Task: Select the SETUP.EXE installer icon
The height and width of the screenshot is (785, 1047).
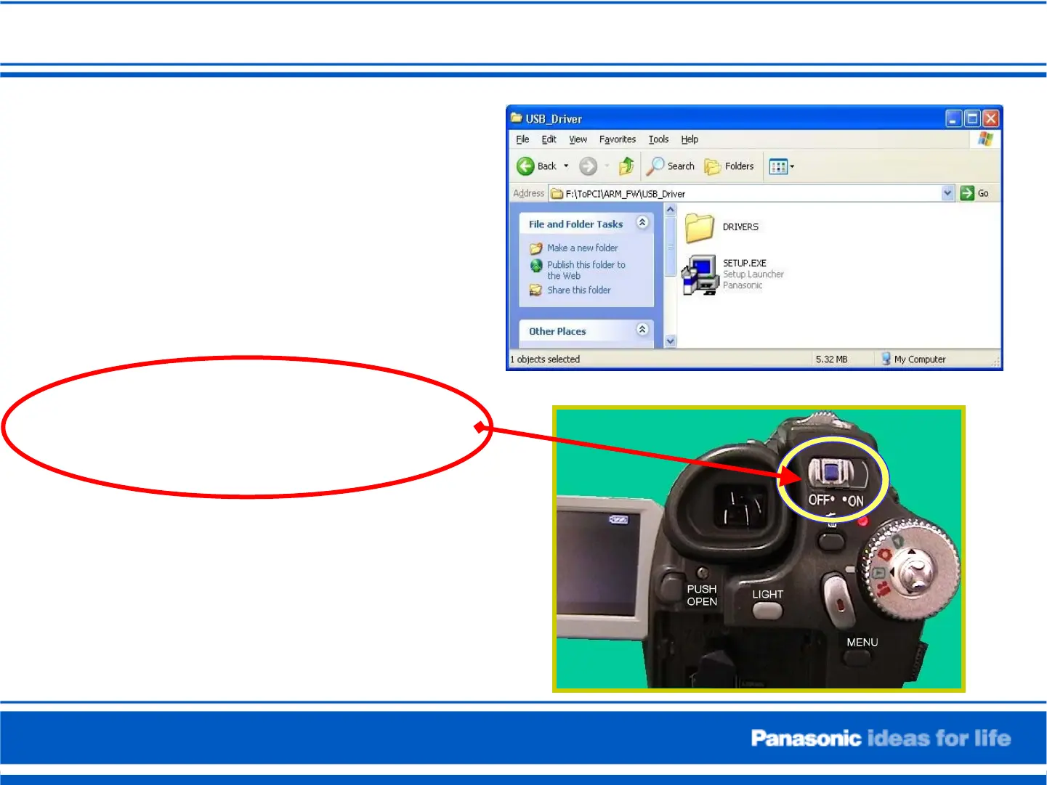Action: [699, 275]
